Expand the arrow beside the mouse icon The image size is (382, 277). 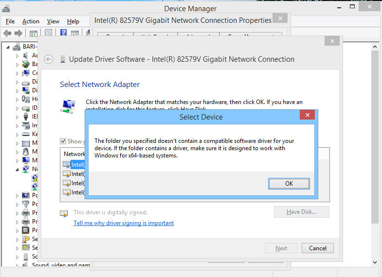(x=17, y=152)
